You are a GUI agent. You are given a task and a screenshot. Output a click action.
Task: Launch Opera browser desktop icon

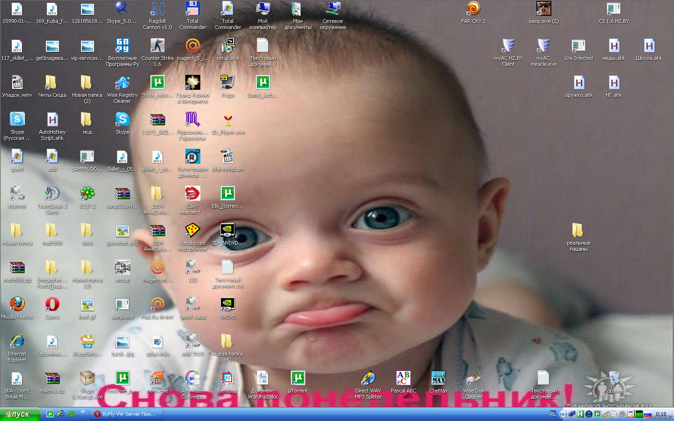click(52, 308)
